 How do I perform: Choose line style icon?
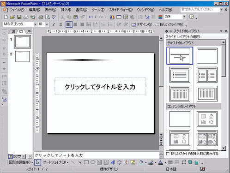point(170,162)
